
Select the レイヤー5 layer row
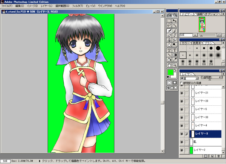206,109
